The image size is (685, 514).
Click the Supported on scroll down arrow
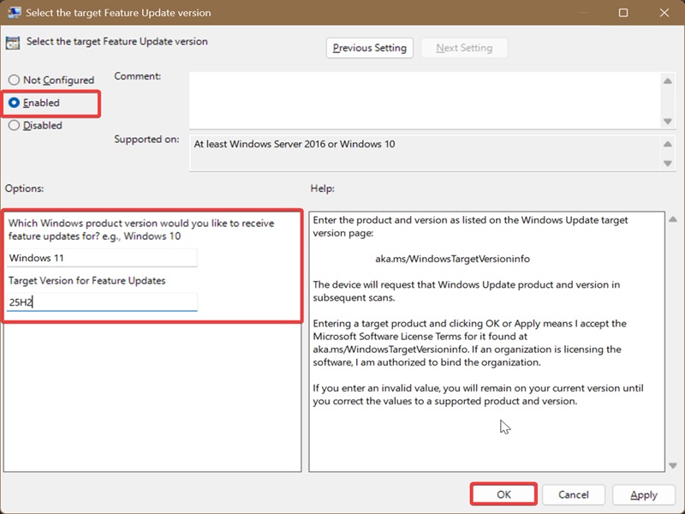[x=668, y=163]
